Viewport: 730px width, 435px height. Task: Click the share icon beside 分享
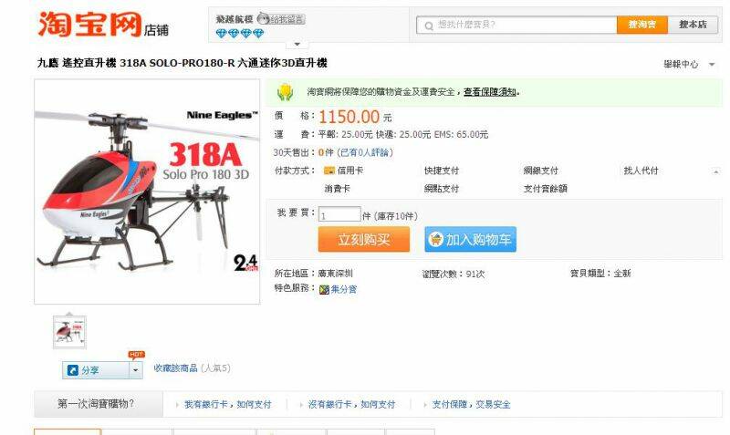(73, 370)
